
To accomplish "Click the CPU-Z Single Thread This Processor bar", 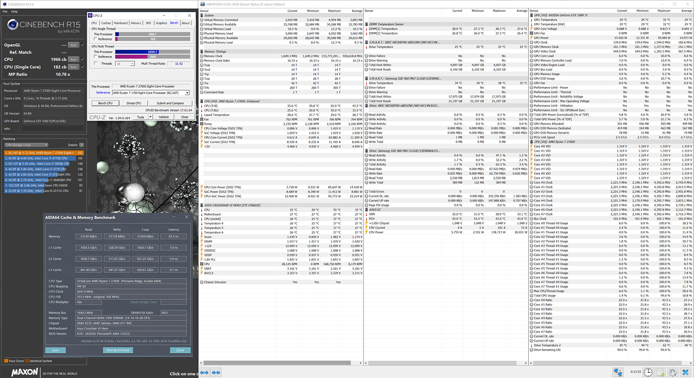I will coord(153,34).
